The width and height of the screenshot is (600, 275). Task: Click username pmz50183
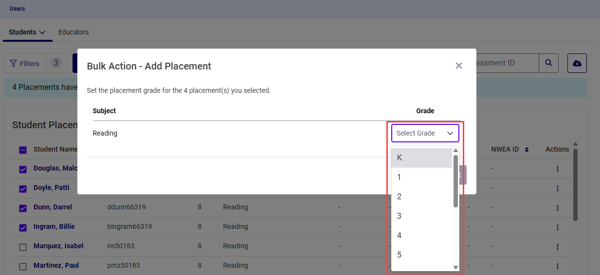tap(124, 265)
